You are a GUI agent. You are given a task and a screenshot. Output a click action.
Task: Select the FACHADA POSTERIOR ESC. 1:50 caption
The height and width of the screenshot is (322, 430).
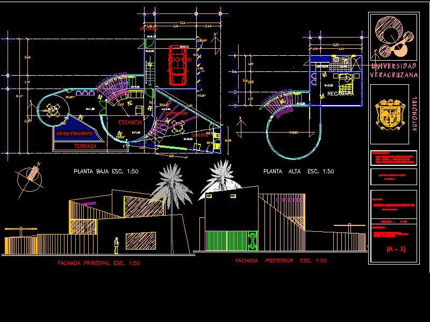point(281,261)
